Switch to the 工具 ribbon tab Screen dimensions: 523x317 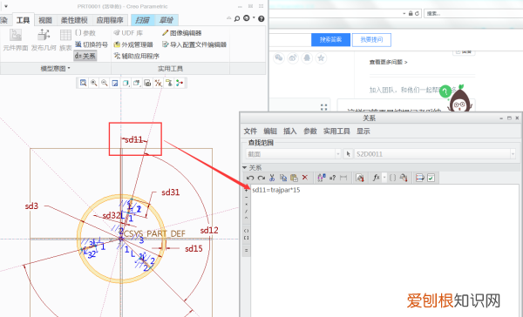click(23, 20)
